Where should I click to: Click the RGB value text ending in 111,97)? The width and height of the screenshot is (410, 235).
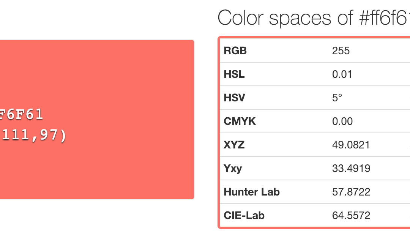[33, 136]
